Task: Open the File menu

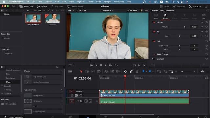Action: [27, 2]
